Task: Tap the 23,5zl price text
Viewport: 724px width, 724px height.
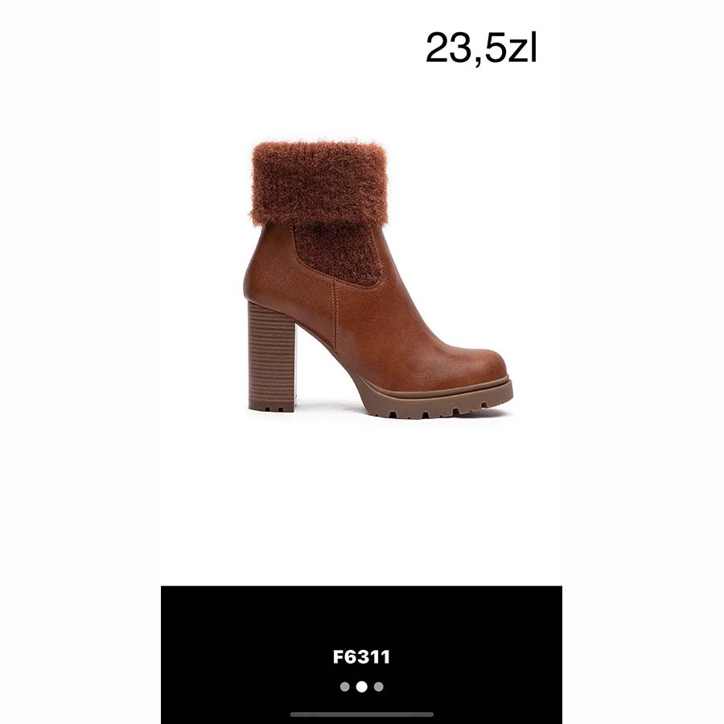Action: (481, 48)
